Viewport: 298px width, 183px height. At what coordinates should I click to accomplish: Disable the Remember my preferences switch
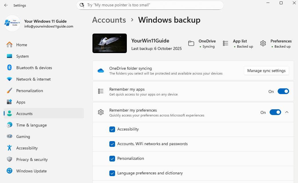[275, 112]
